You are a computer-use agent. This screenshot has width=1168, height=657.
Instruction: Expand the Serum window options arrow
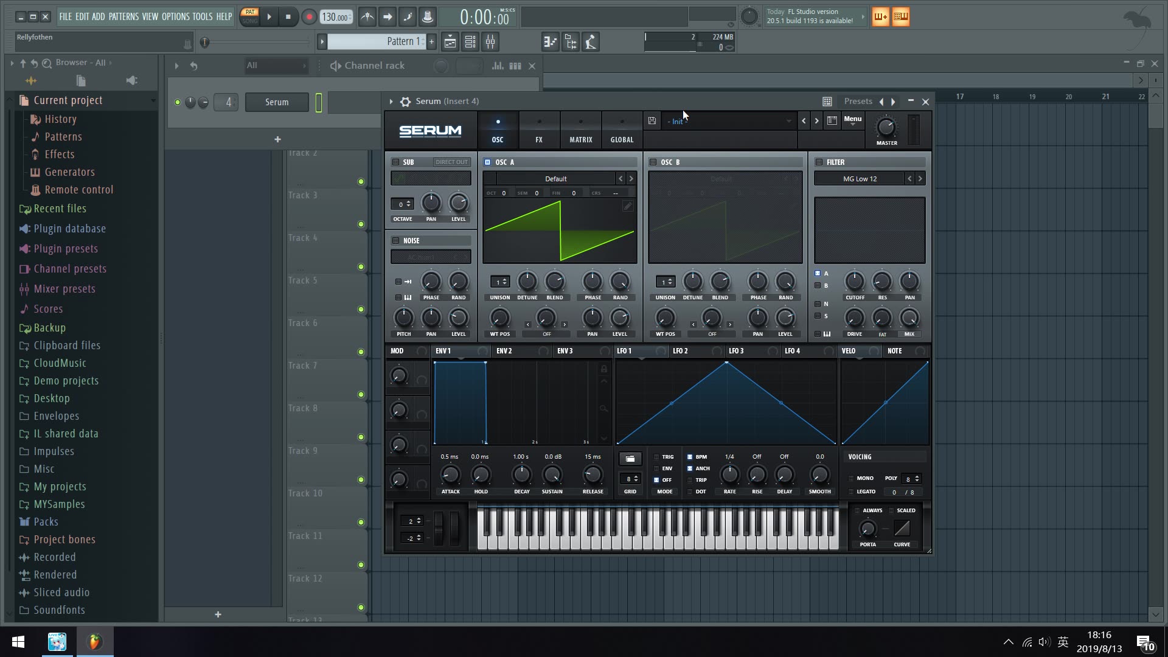pyautogui.click(x=391, y=102)
